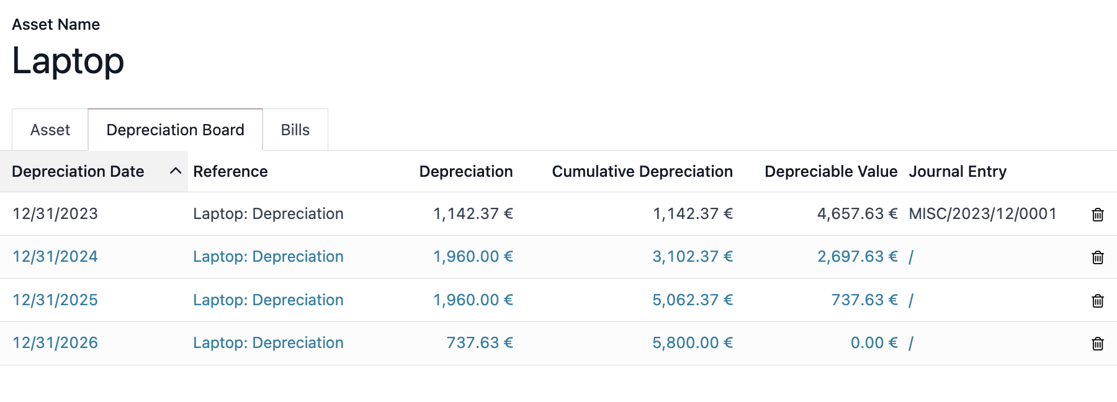Screen dimensions: 1117x402
Task: Click the 3,102.37 € cumulative depreciation value
Action: (x=693, y=257)
